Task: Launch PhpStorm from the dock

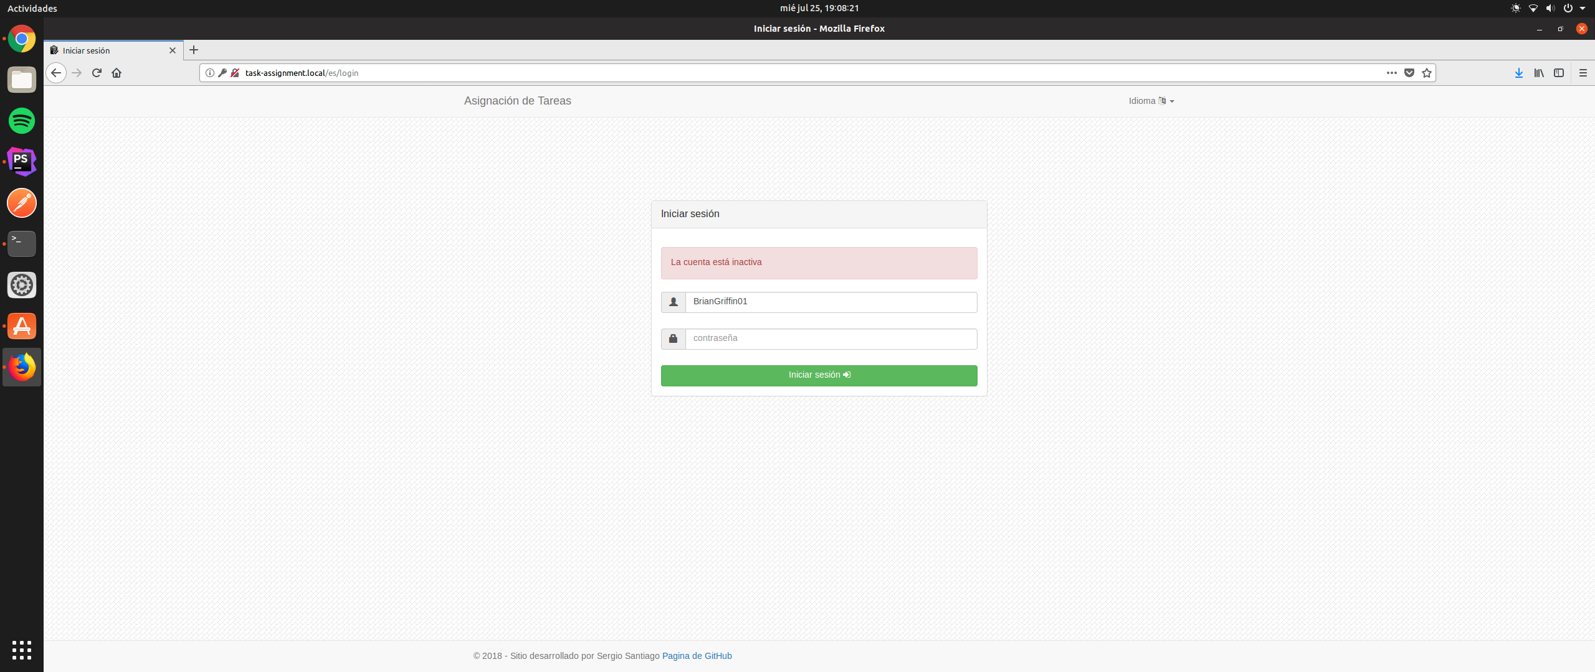Action: (22, 162)
